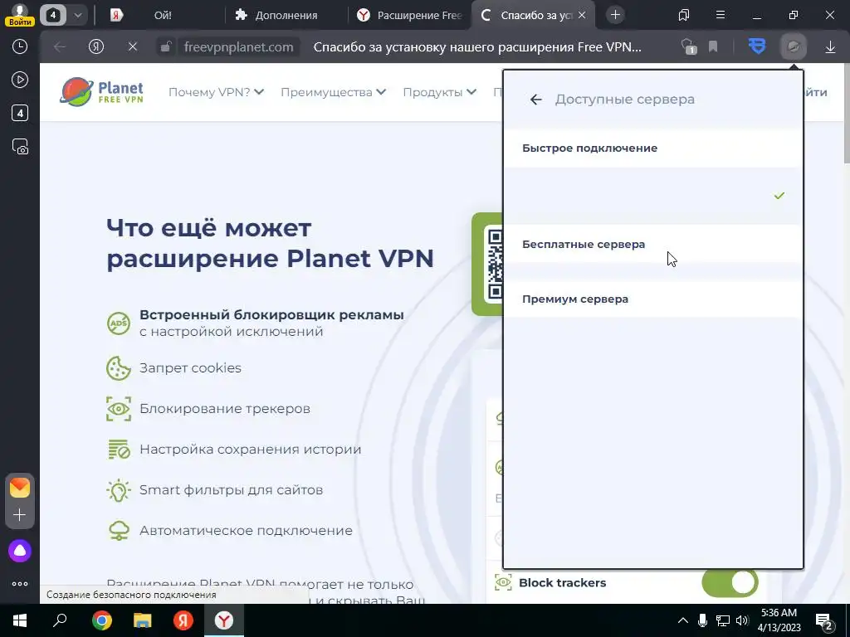
Task: Open browser history clock icon in sidebar
Action: pyautogui.click(x=20, y=46)
